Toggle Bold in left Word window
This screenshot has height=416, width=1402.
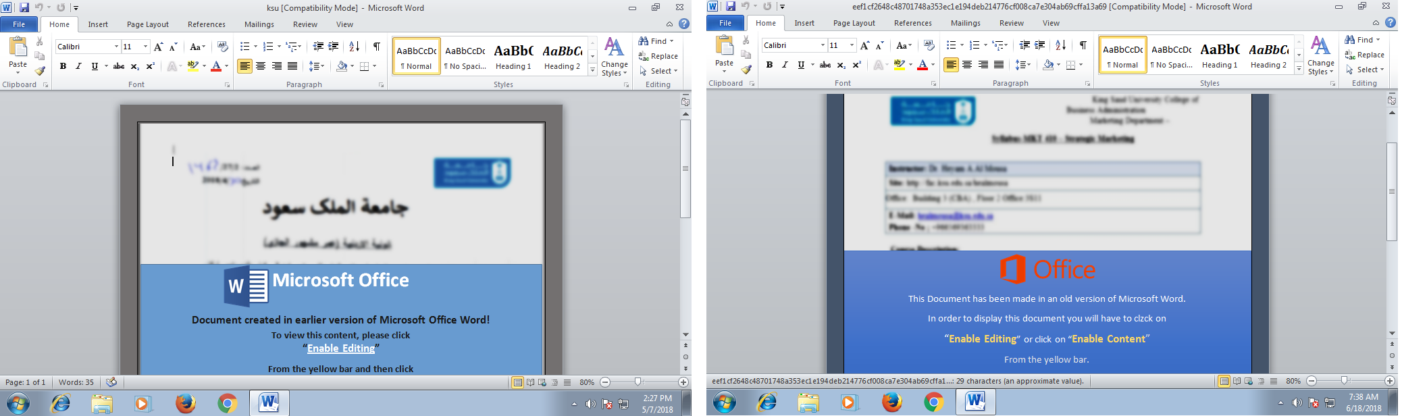point(63,66)
